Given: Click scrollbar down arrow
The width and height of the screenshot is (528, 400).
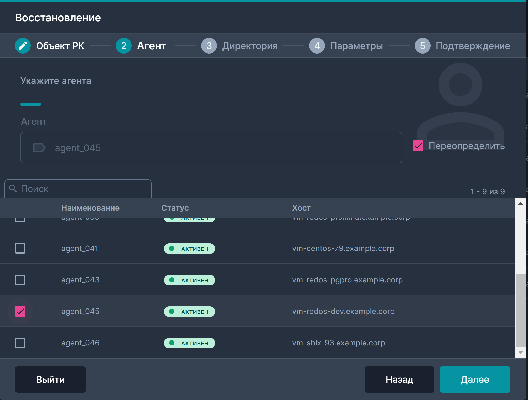Looking at the screenshot, I should pos(520,352).
